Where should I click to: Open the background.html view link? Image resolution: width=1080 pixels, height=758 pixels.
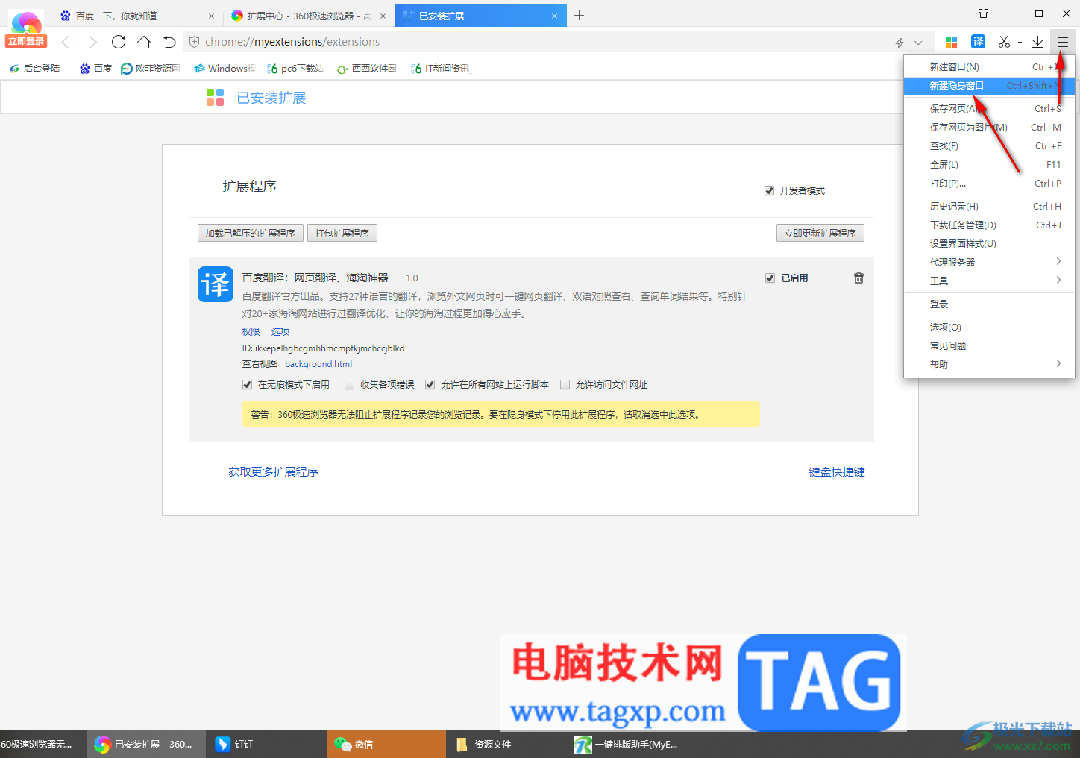coord(318,364)
